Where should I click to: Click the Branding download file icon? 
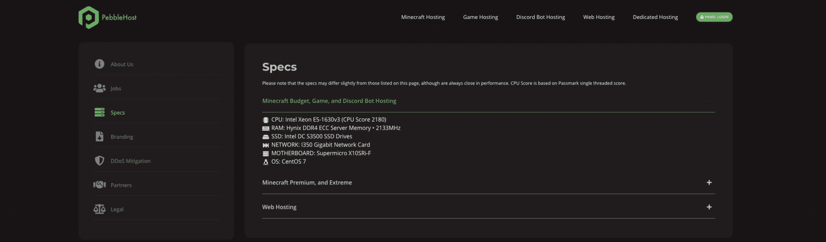99,137
